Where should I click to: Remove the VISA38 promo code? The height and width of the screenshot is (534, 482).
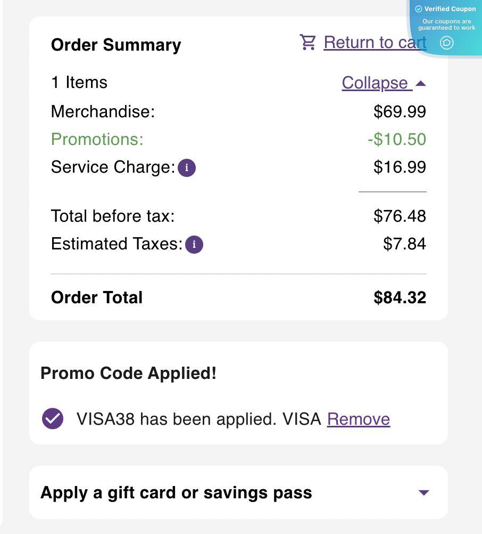(x=358, y=419)
